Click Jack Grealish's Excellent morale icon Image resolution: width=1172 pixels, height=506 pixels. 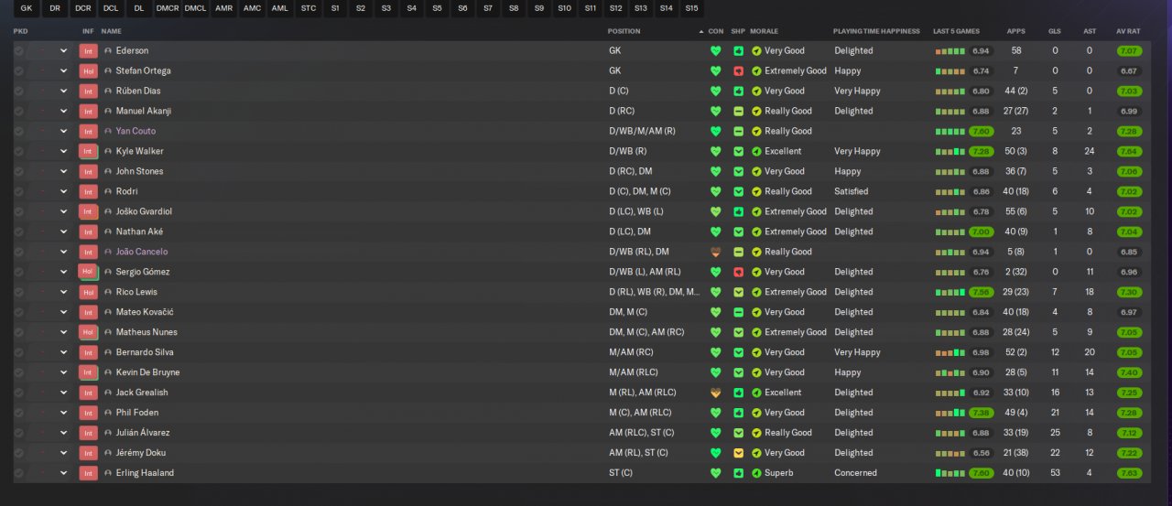[x=756, y=393]
